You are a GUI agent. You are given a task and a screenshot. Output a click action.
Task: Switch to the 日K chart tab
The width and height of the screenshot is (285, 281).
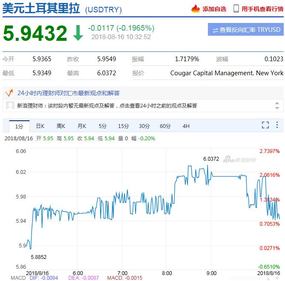click(x=40, y=126)
